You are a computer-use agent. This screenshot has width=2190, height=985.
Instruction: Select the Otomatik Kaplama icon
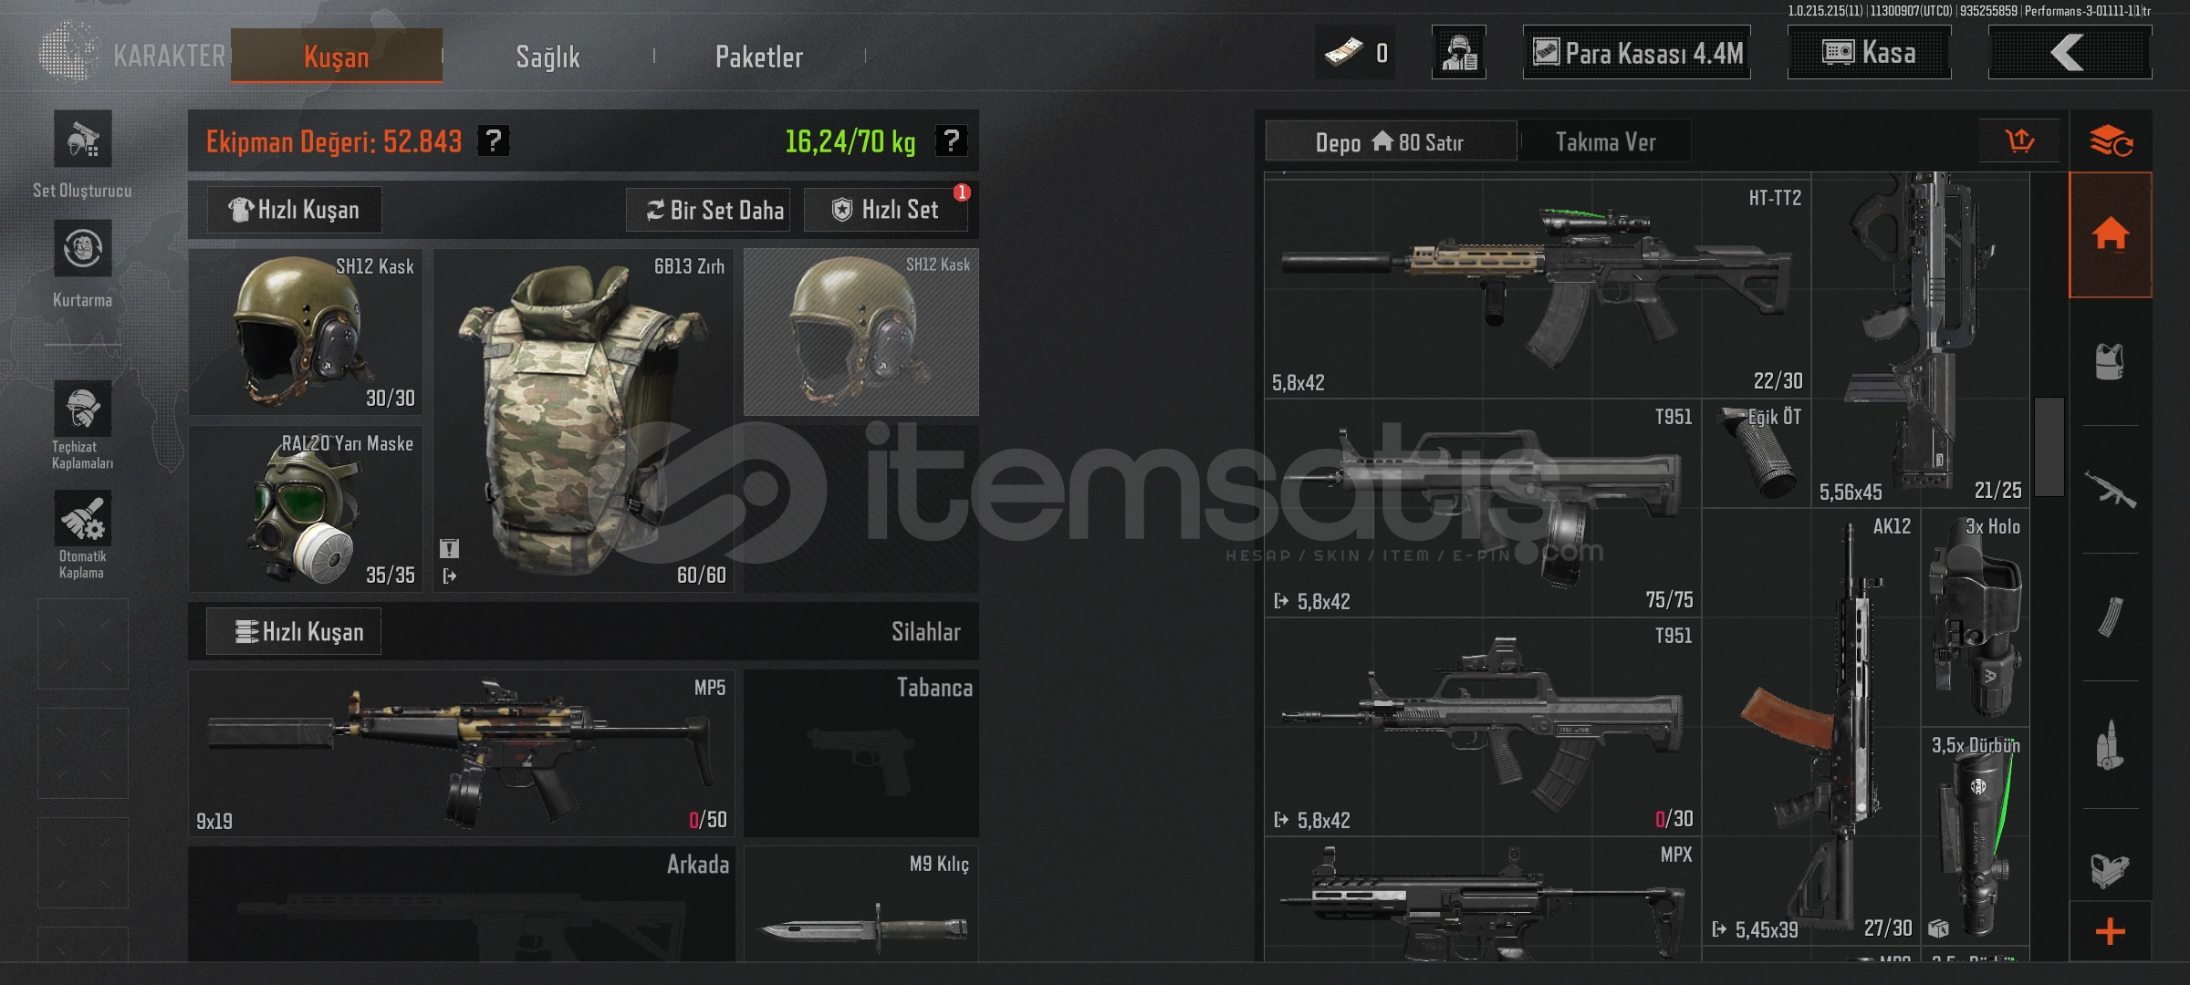point(83,518)
